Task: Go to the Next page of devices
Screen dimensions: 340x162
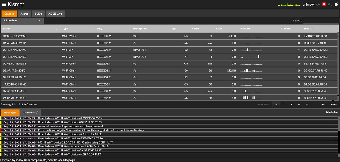Action: point(333,104)
